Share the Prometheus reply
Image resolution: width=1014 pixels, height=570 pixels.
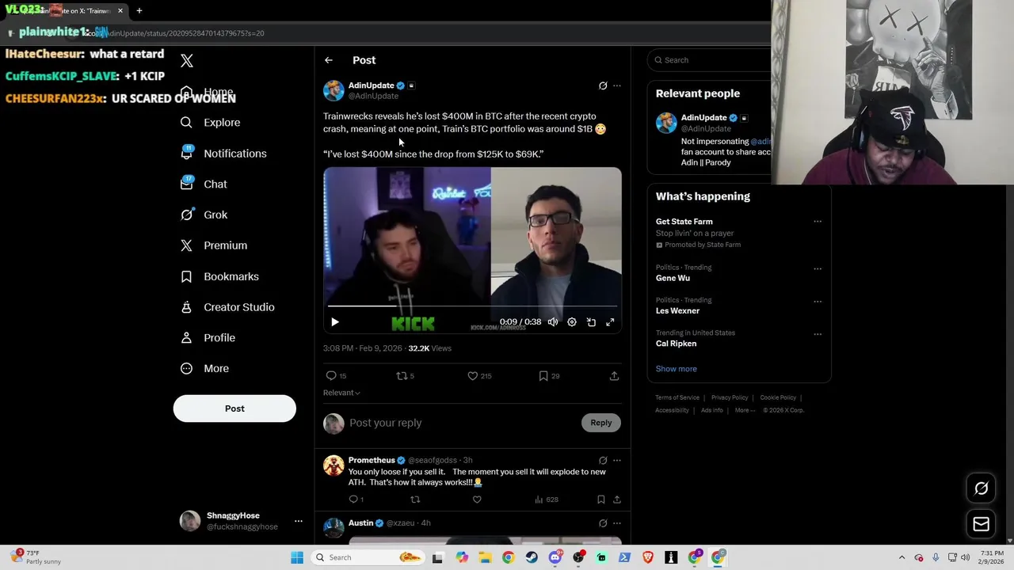[x=617, y=500]
